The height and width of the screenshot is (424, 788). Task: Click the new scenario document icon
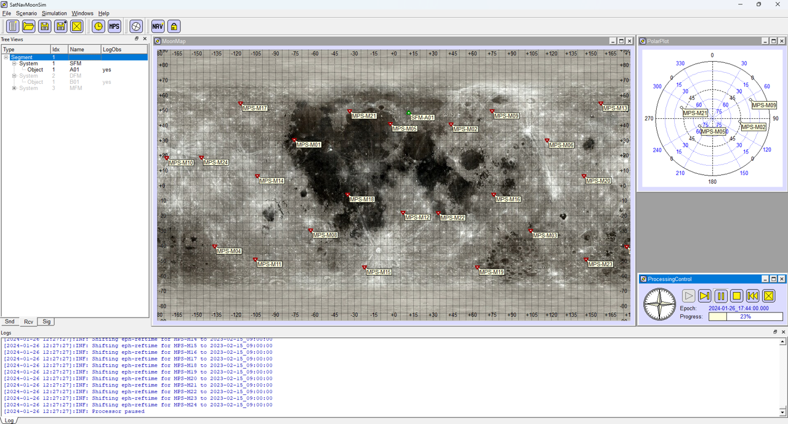[12, 26]
